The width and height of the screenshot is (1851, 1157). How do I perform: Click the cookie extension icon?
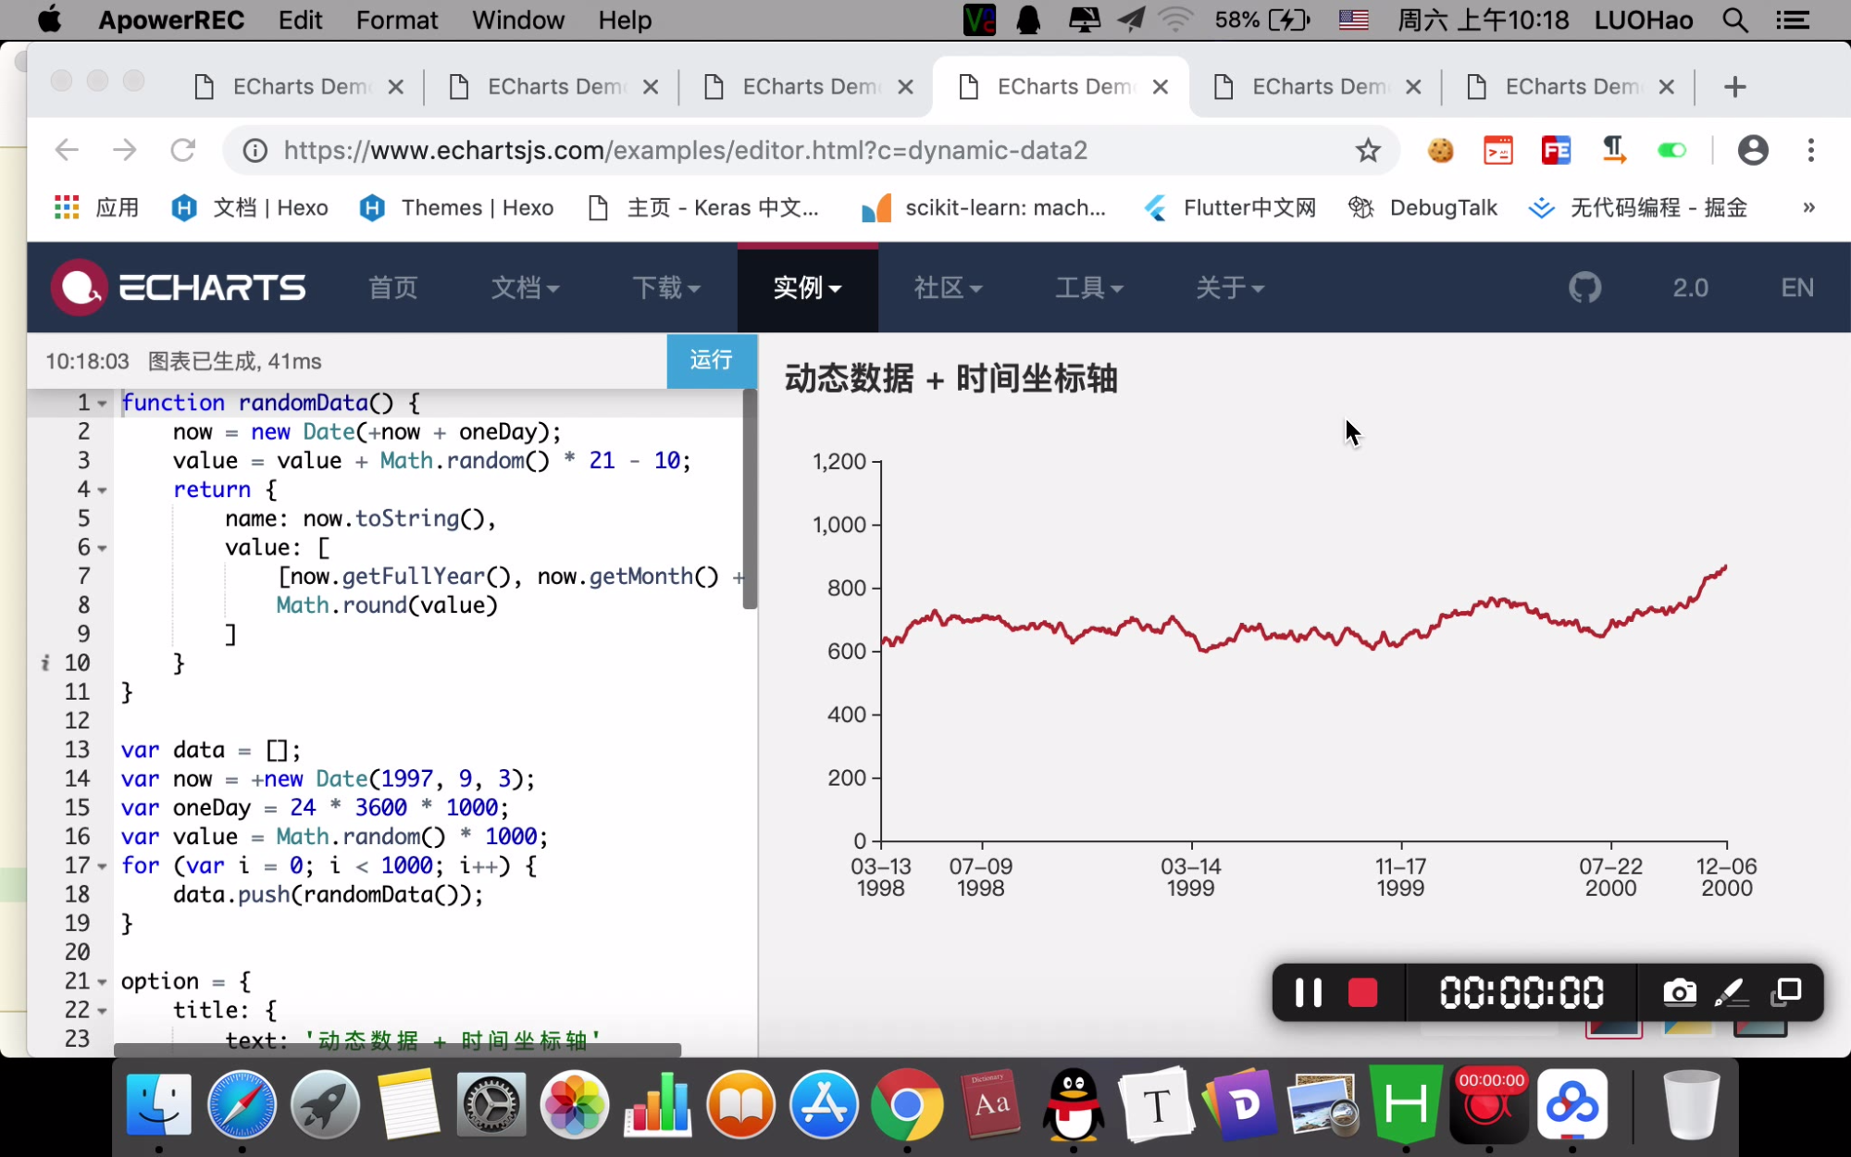(1440, 150)
